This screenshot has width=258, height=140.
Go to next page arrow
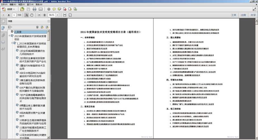9,15
